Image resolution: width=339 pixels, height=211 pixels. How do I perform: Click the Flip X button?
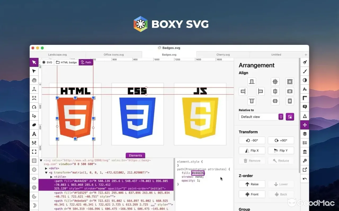pos(252,151)
